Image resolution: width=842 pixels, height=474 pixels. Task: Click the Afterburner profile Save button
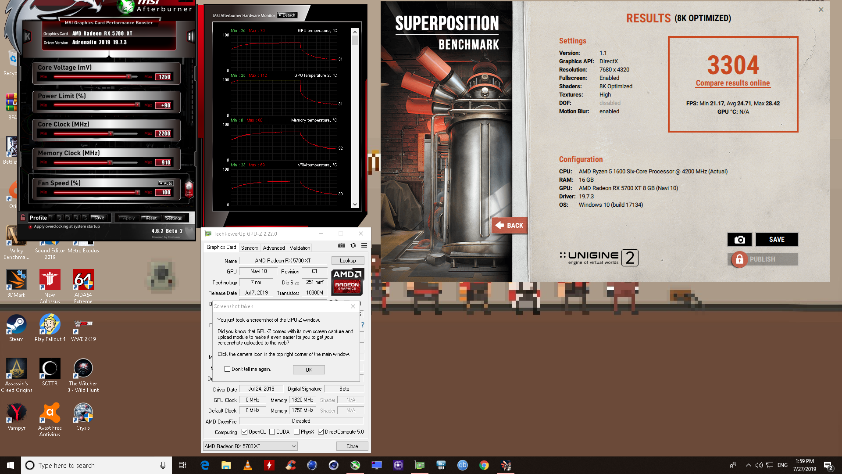[99, 218]
